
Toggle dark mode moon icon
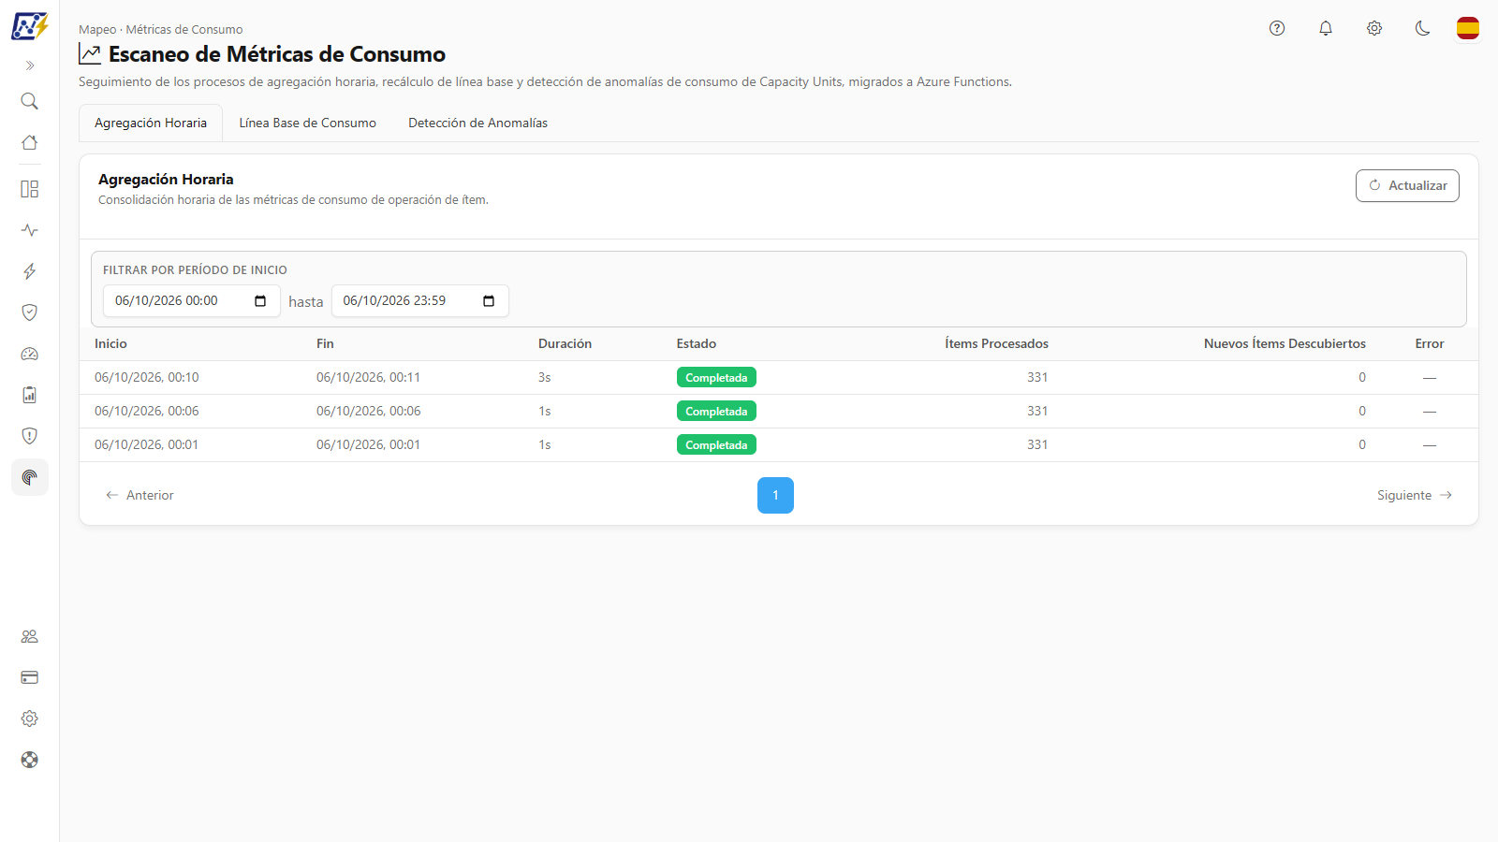[1423, 28]
